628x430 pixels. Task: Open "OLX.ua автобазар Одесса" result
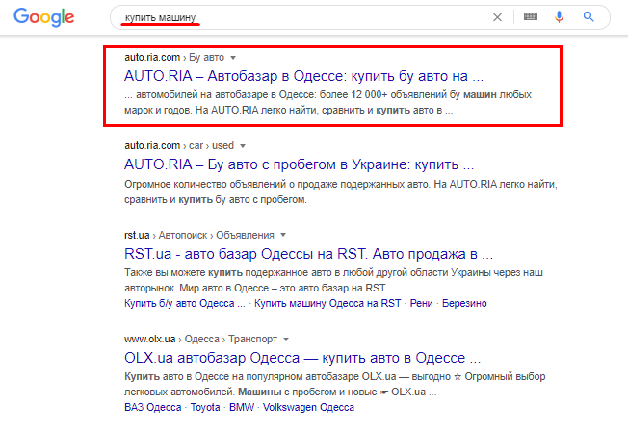click(x=302, y=358)
